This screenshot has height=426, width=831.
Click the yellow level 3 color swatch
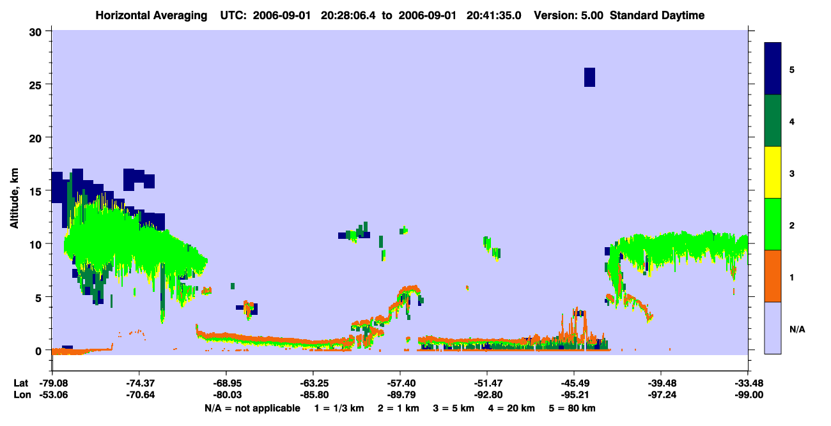point(773,172)
